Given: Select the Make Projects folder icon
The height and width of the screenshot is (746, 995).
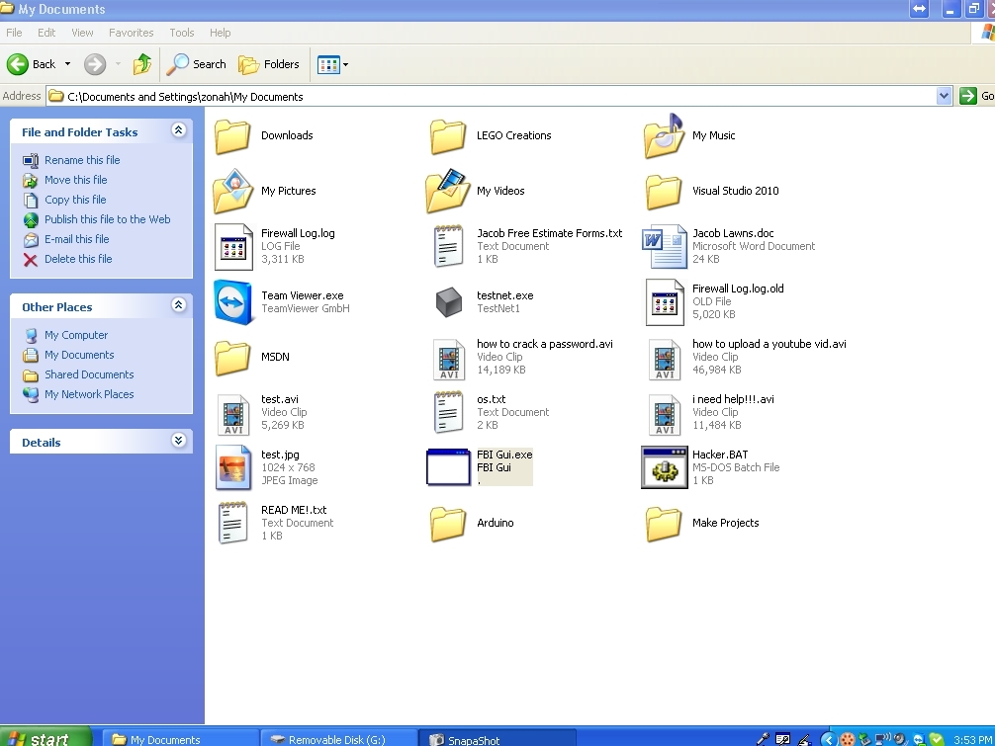Looking at the screenshot, I should coord(664,524).
